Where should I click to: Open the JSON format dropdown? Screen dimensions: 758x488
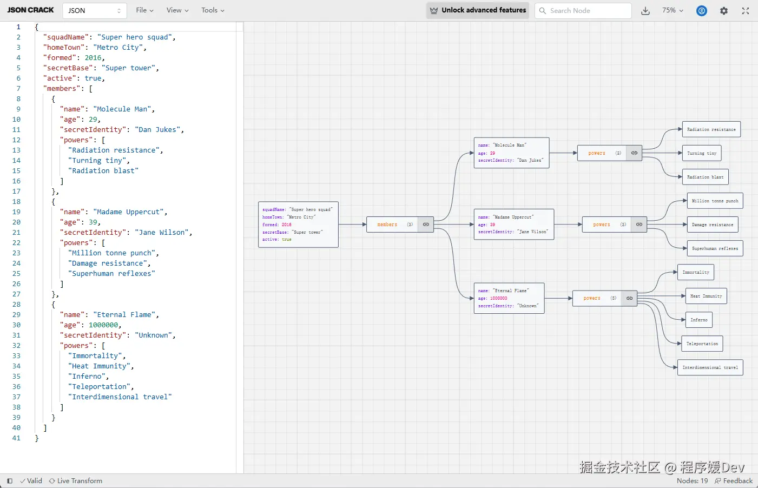[x=95, y=11]
